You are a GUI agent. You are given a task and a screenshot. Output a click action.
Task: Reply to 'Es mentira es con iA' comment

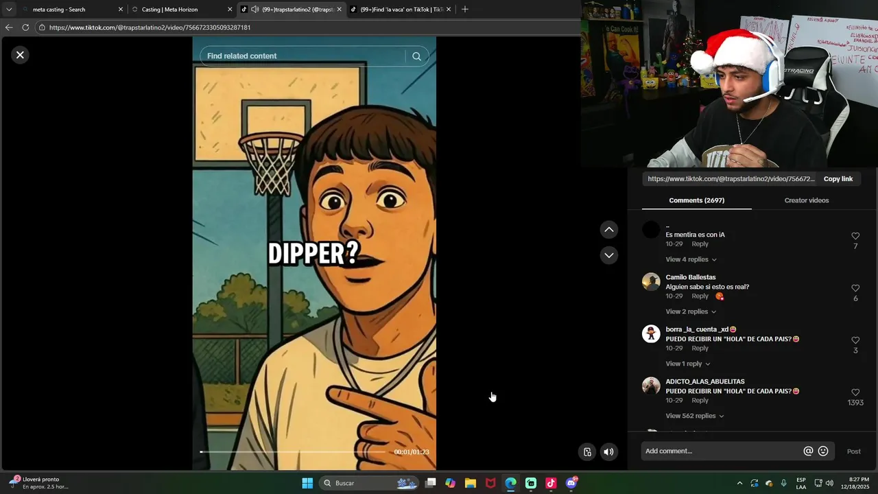pos(700,244)
